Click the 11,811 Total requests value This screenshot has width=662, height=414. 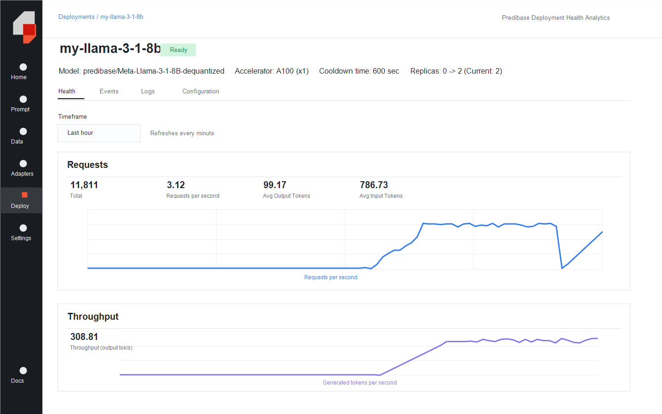click(x=84, y=185)
